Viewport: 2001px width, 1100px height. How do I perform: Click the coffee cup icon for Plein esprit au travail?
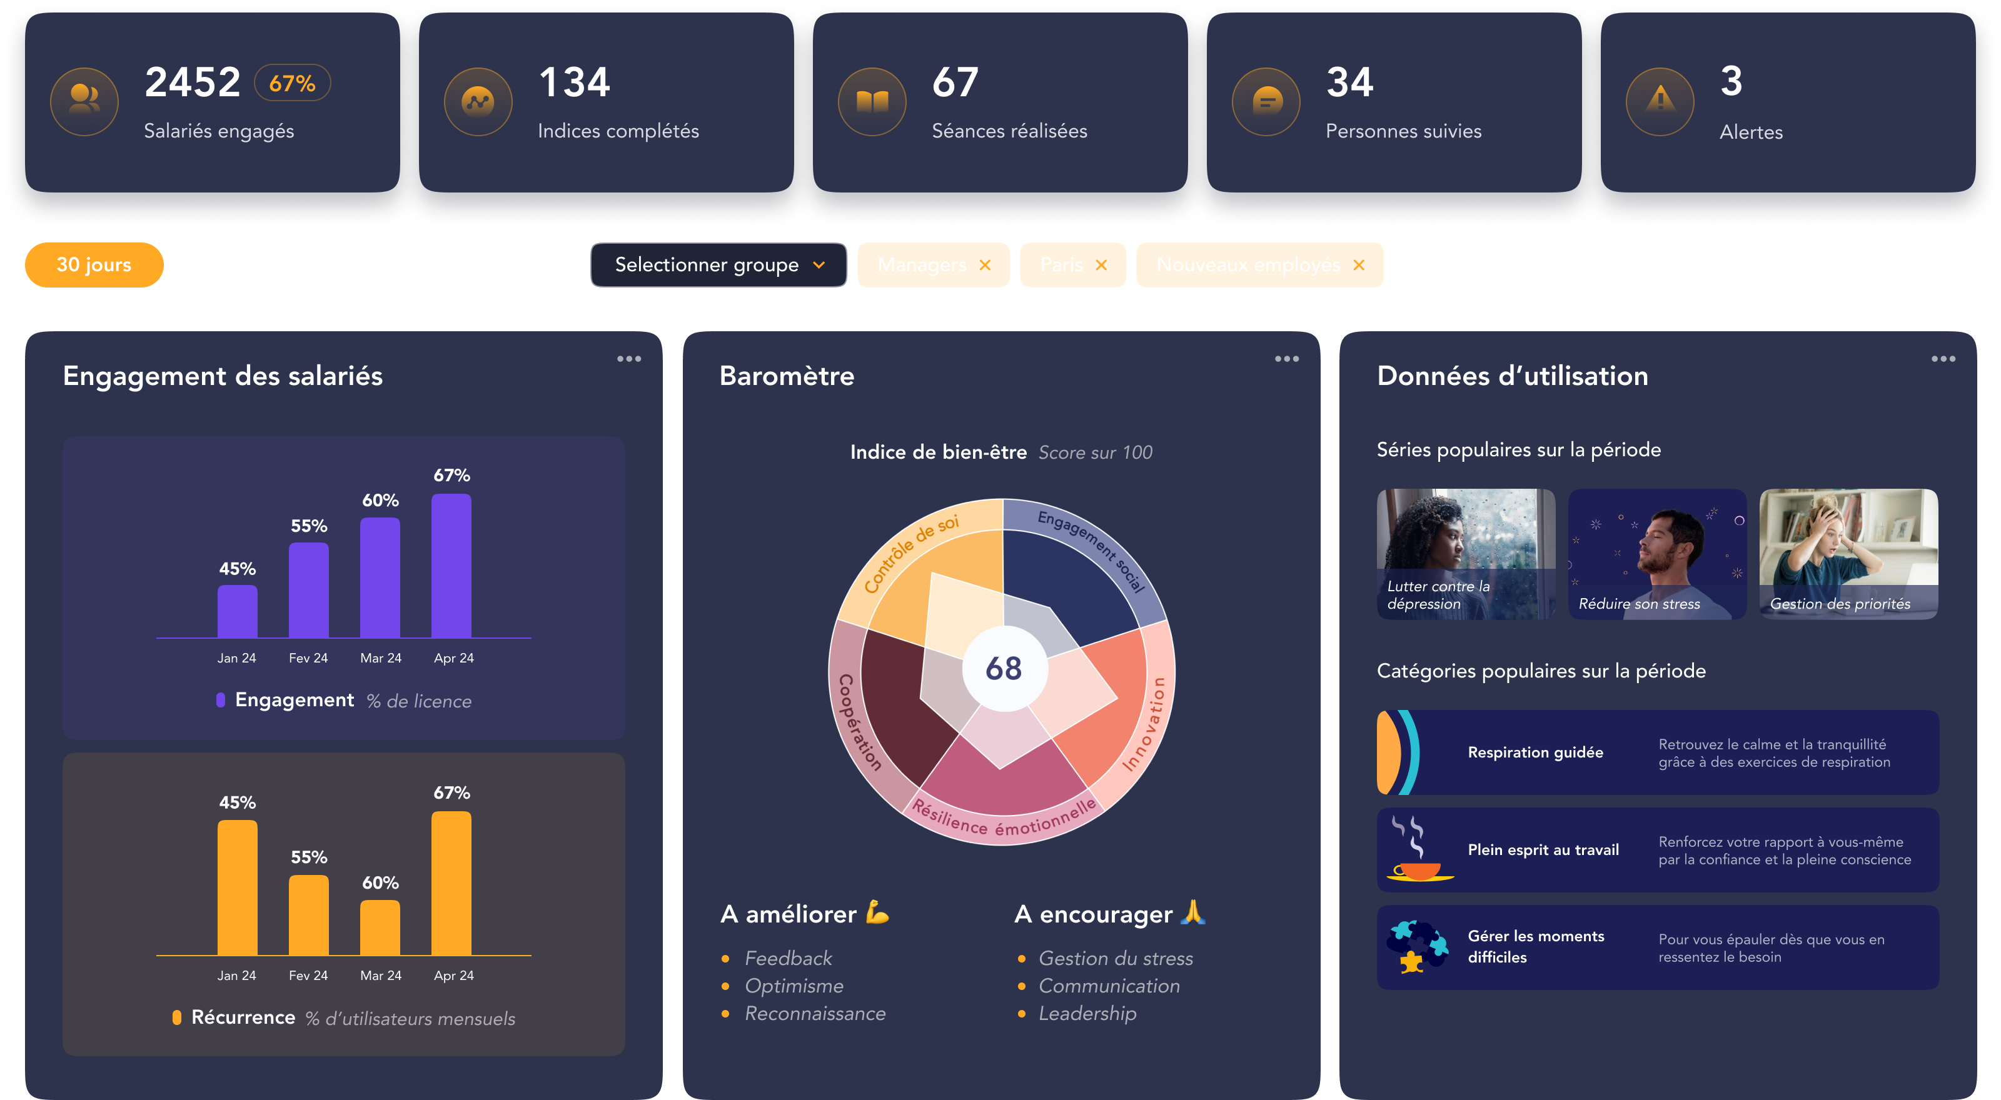[x=1418, y=850]
